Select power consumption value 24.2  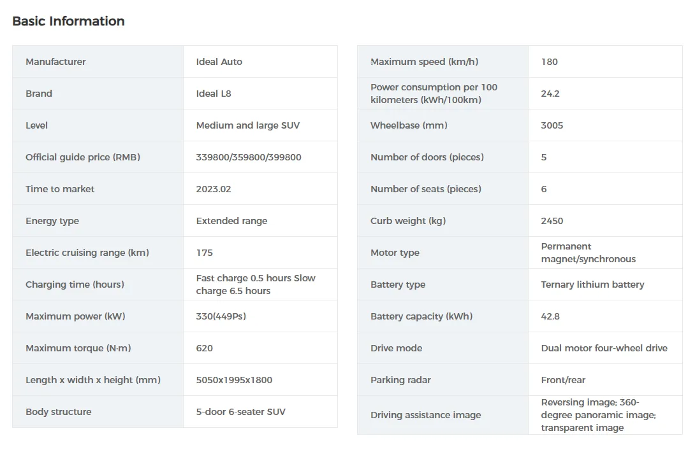[550, 94]
